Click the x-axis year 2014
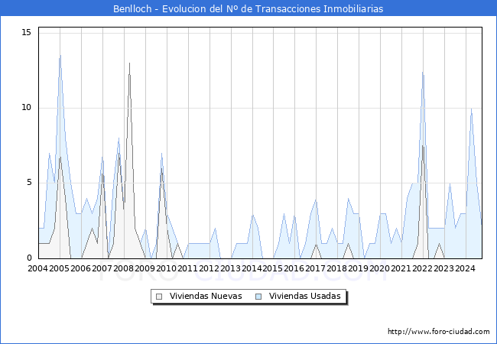Image resolution: width=497 pixels, height=344 pixels. tap(252, 268)
